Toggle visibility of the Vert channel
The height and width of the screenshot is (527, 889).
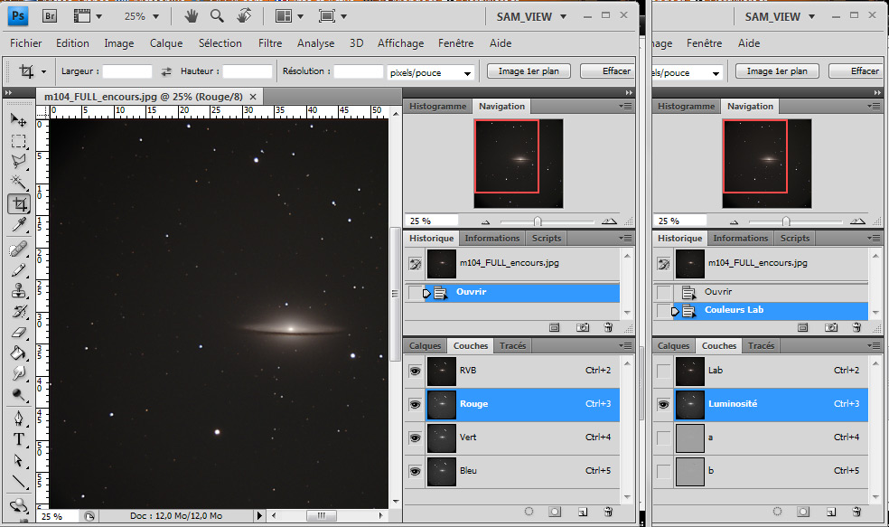pyautogui.click(x=415, y=438)
